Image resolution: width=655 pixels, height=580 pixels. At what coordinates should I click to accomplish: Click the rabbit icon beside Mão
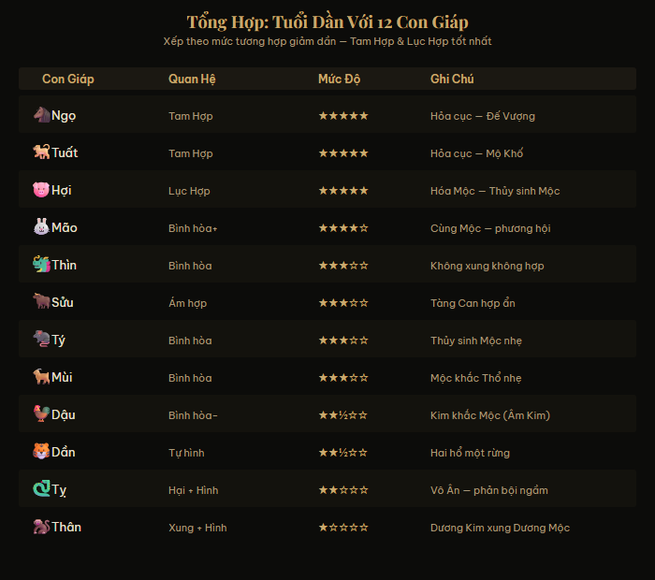(x=40, y=227)
